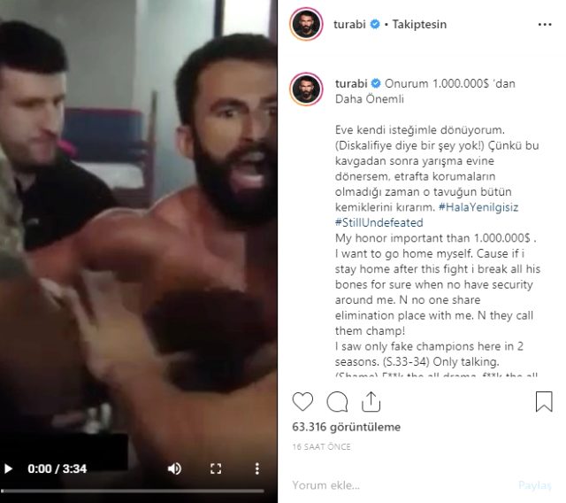Play the video
The image size is (566, 503).
coord(8,469)
